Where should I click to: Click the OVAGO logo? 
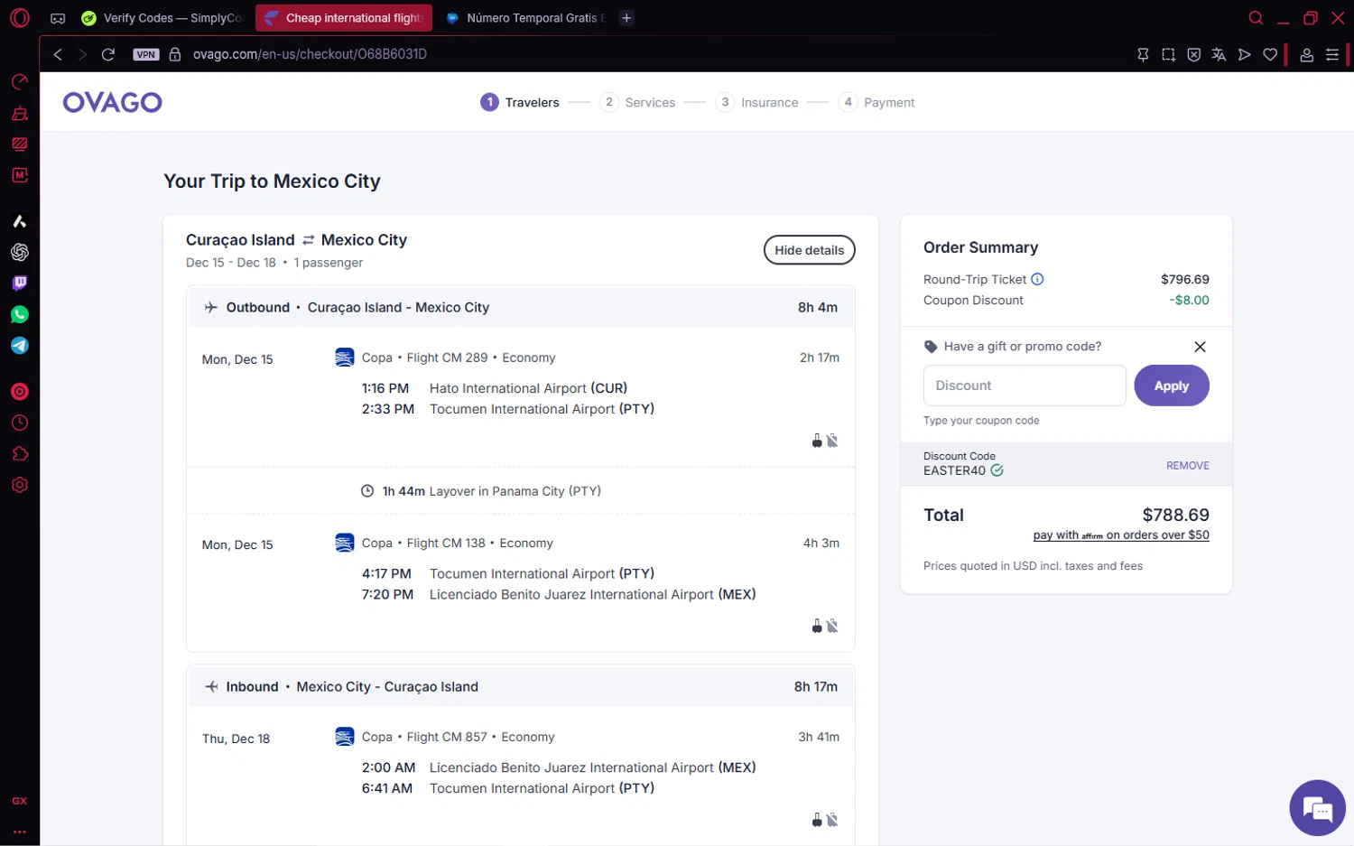pyautogui.click(x=113, y=102)
